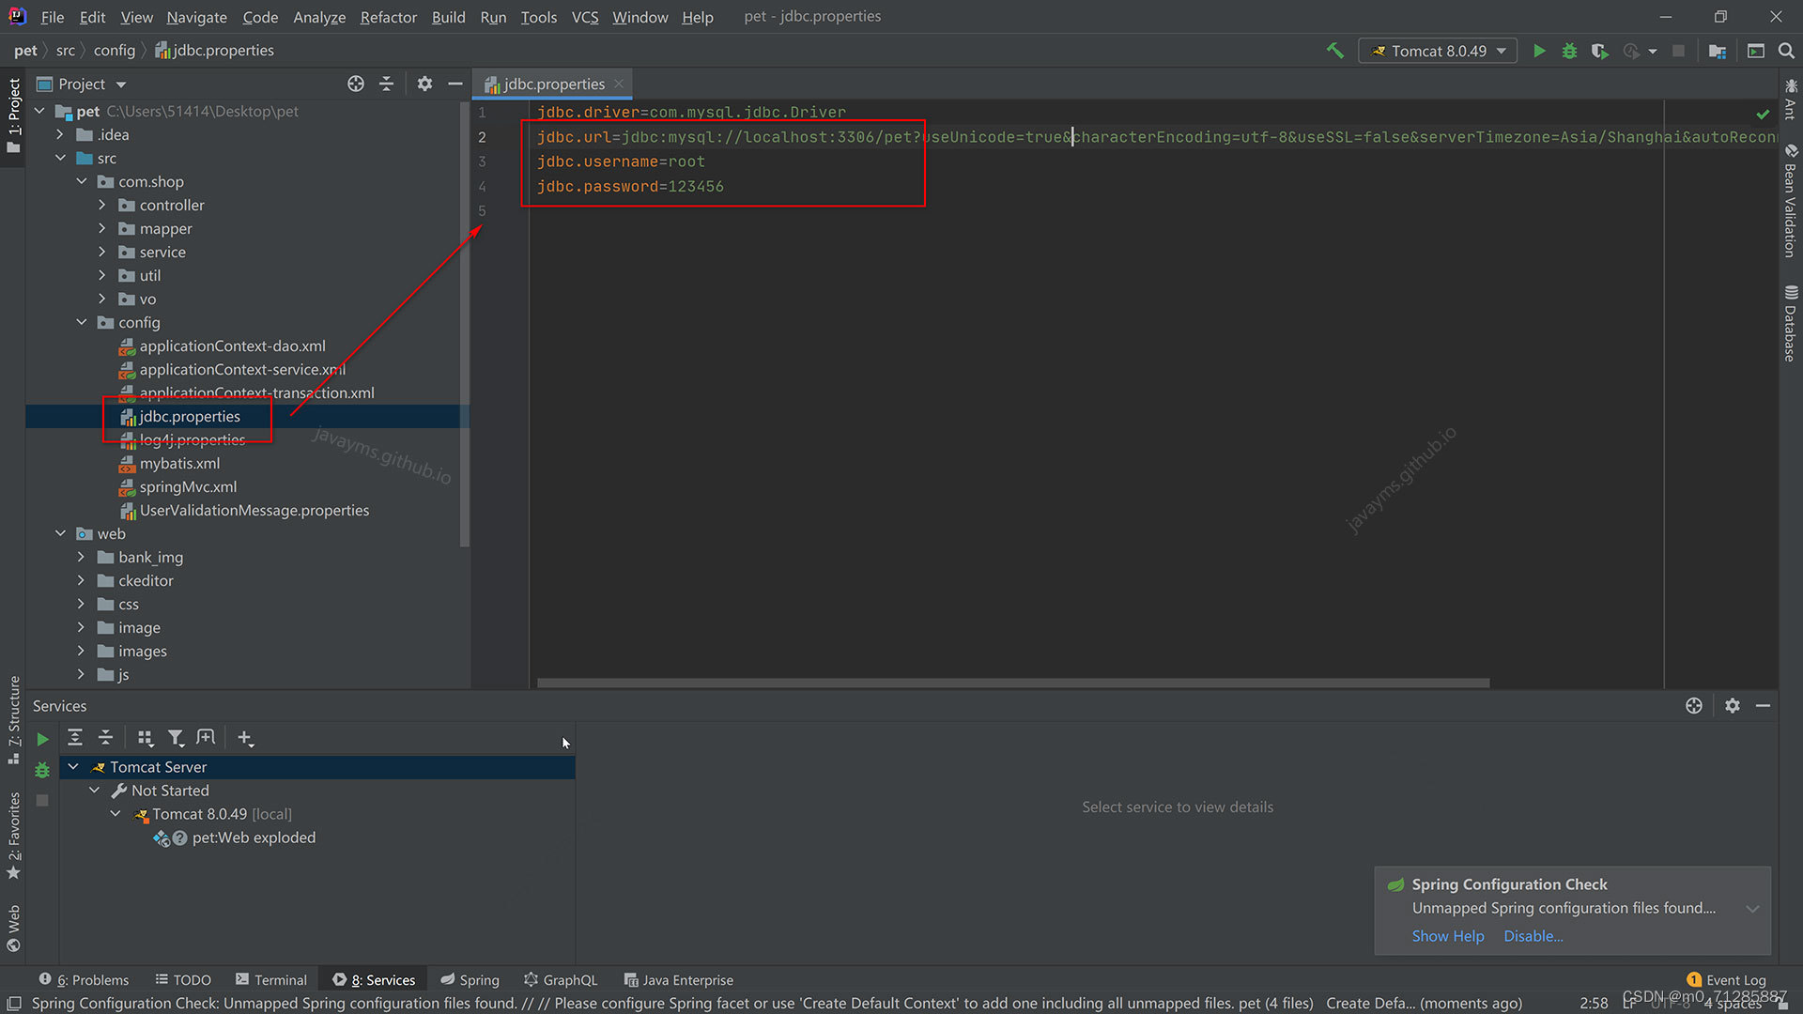Collapse the com.shop package
This screenshot has height=1014, width=1803.
click(x=82, y=181)
